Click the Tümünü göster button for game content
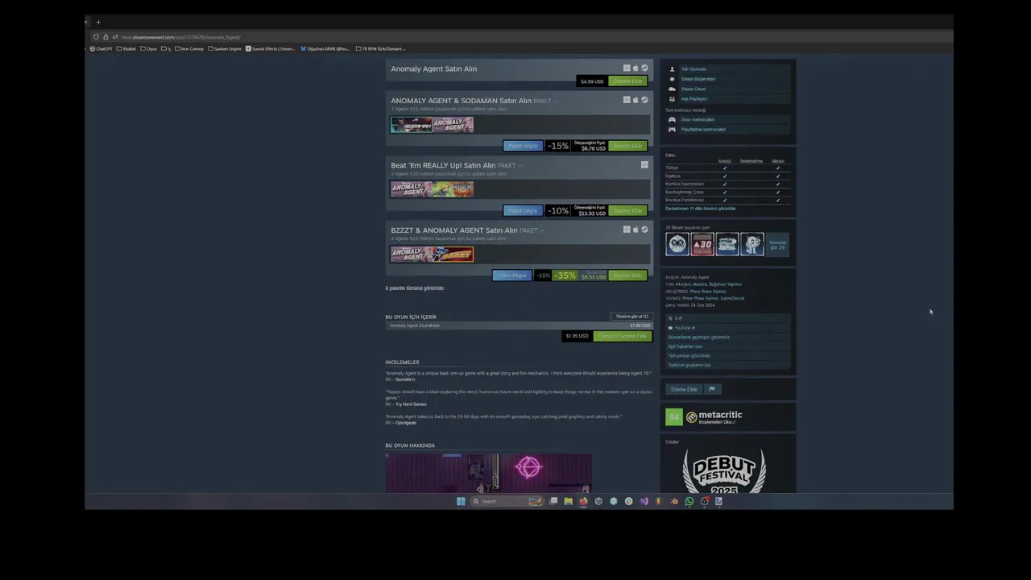Screen dimensions: 1031x580 coord(631,317)
